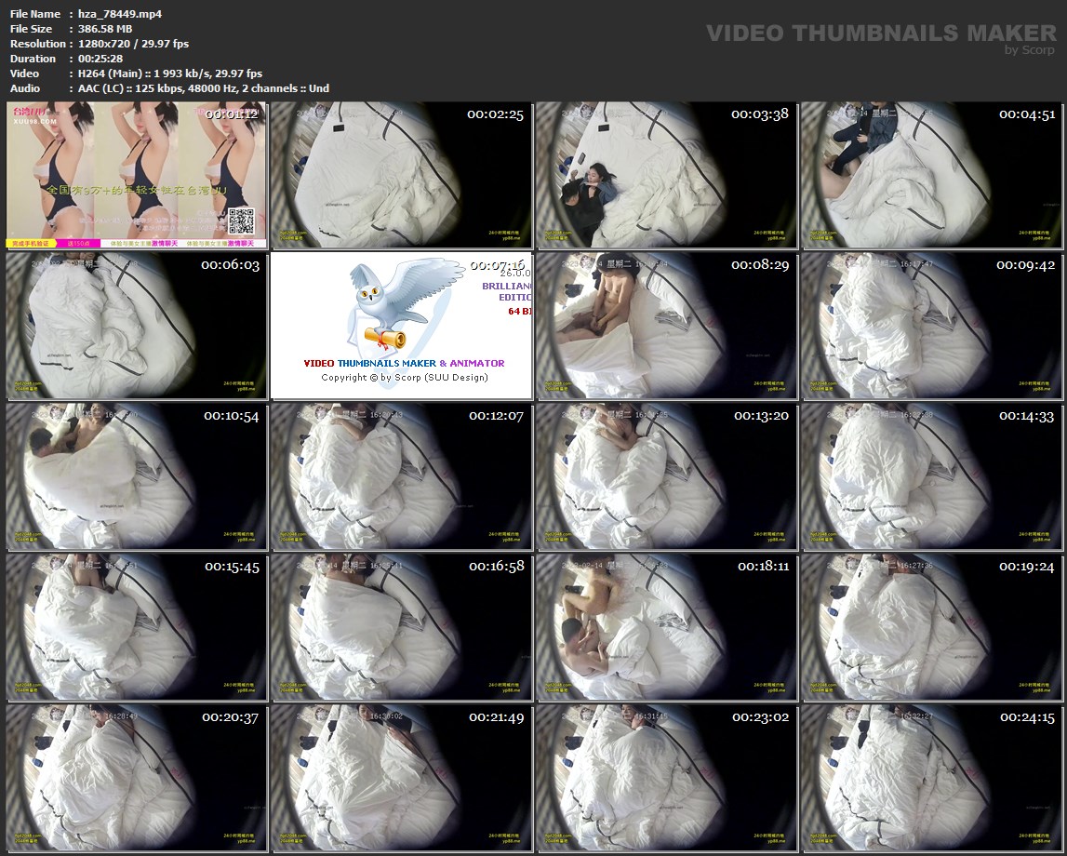The width and height of the screenshot is (1067, 856).
Task: Open the thumbnail stamped 00:04:51
Action: pyautogui.click(x=931, y=175)
